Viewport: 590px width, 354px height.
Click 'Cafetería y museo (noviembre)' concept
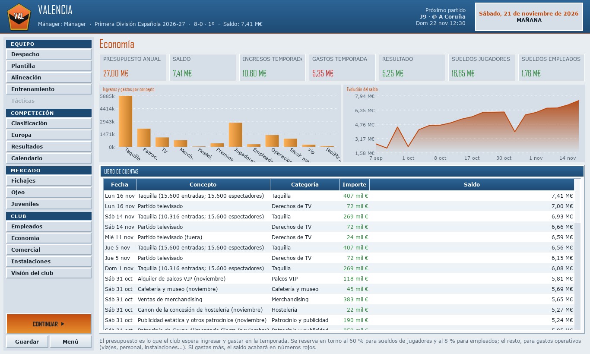178,289
